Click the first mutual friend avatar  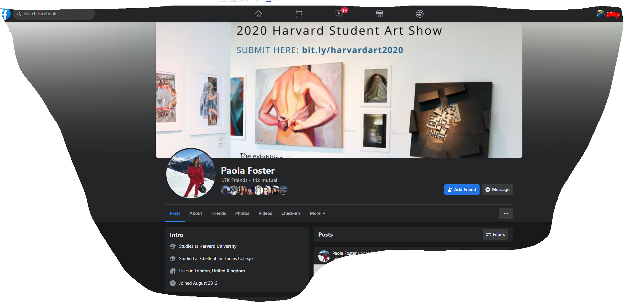225,190
